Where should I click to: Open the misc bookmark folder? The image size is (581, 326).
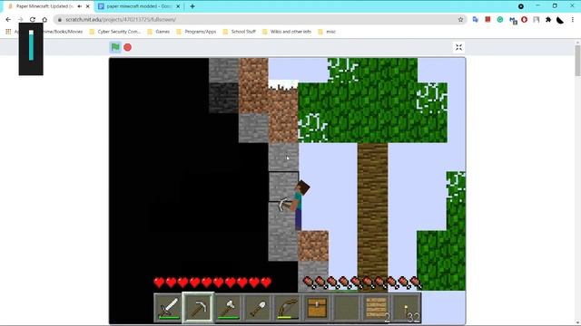click(327, 32)
